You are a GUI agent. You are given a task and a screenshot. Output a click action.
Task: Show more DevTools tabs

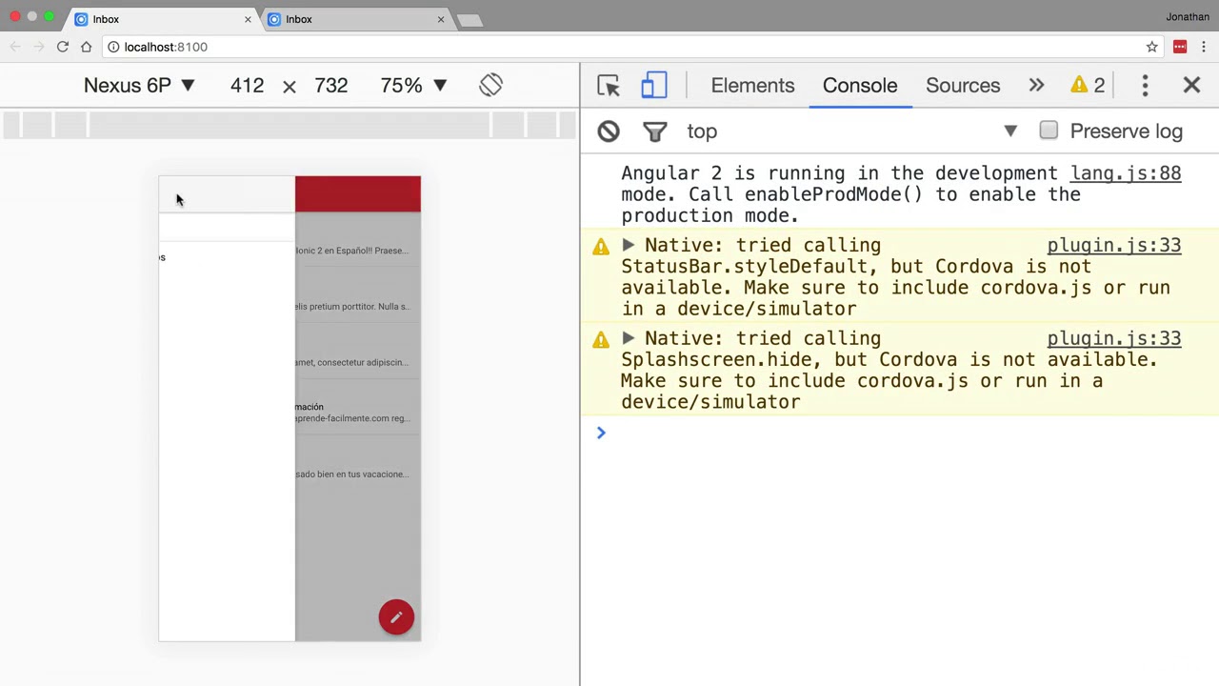(x=1036, y=85)
